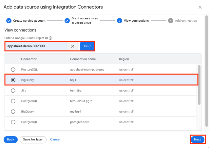Click the Next button
Image resolution: width=209 pixels, height=148 pixels.
(x=197, y=139)
